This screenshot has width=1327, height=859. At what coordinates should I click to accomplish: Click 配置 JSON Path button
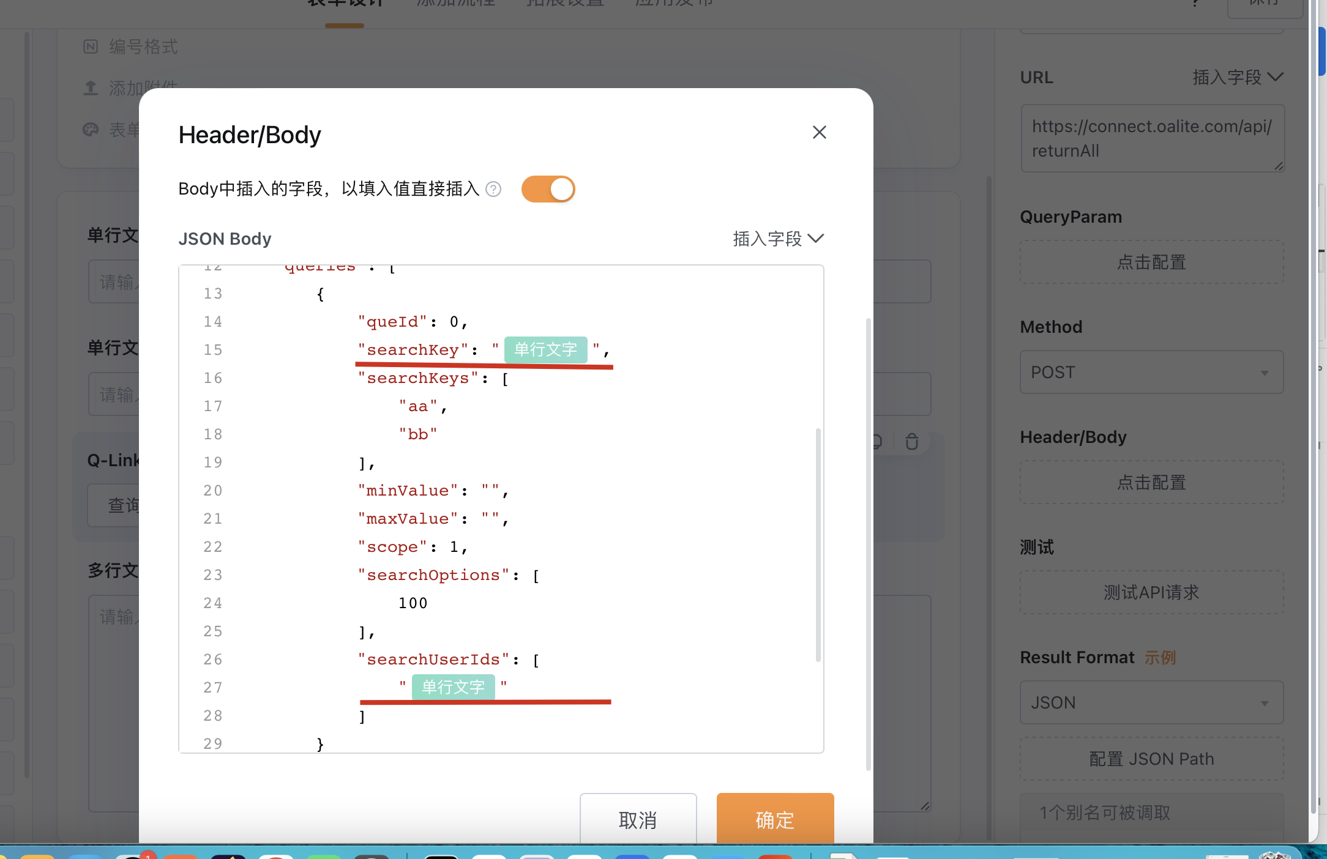[x=1152, y=759]
